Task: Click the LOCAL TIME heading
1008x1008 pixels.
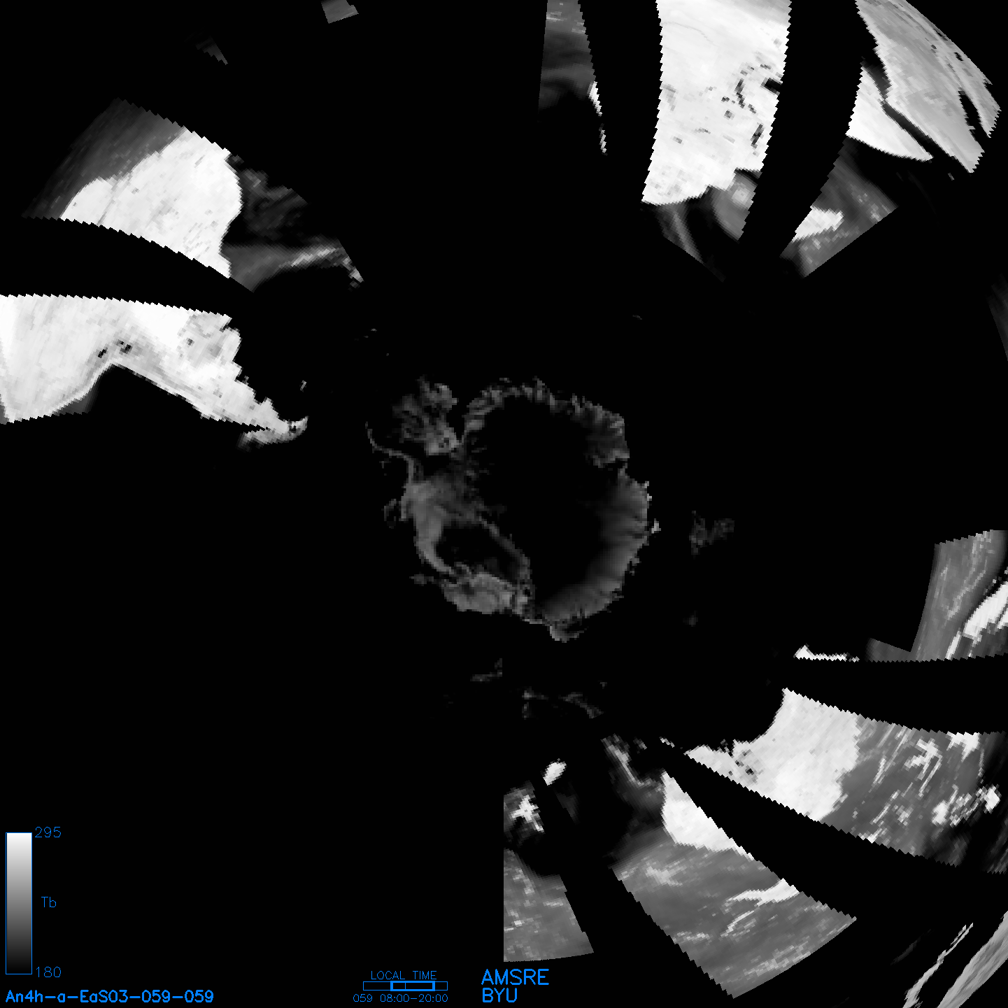Action: tap(404, 975)
